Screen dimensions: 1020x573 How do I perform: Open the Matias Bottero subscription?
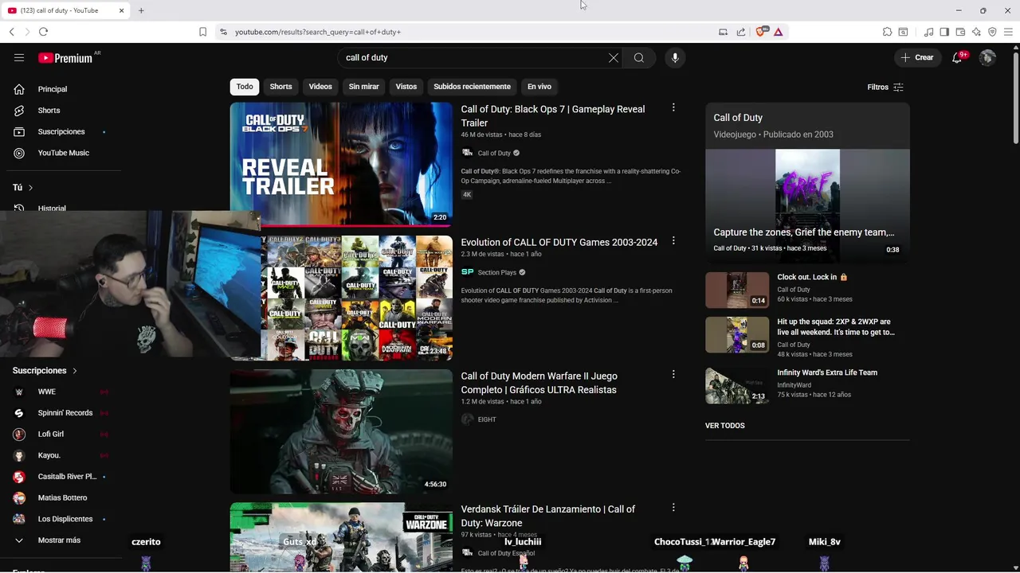(63, 497)
